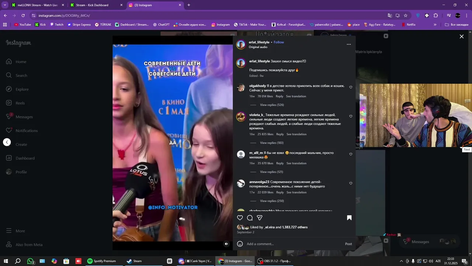Screen dimensions: 472x266
Task: Click the Next button beside the webcam overlay
Action: click(x=467, y=150)
